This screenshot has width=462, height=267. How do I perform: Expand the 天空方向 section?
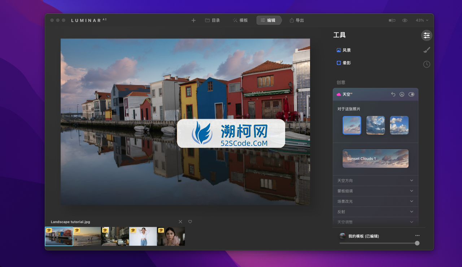(x=375, y=181)
